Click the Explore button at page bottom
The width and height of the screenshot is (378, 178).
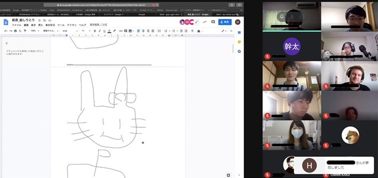coord(228,175)
